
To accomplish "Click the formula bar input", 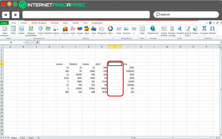I will (x=130, y=43).
